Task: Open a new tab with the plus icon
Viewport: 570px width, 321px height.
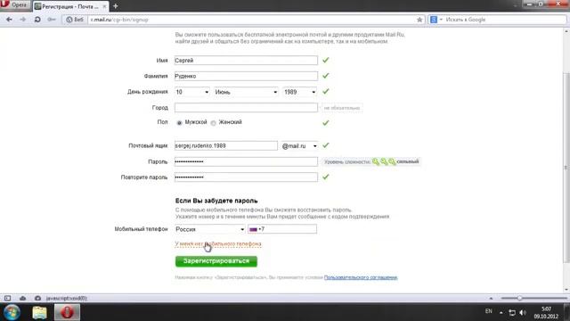Action: pos(116,6)
